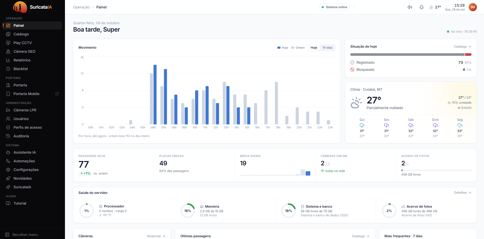Open SuricataIA item under Sistema
The width and height of the screenshot is (484, 239).
click(x=32, y=187)
